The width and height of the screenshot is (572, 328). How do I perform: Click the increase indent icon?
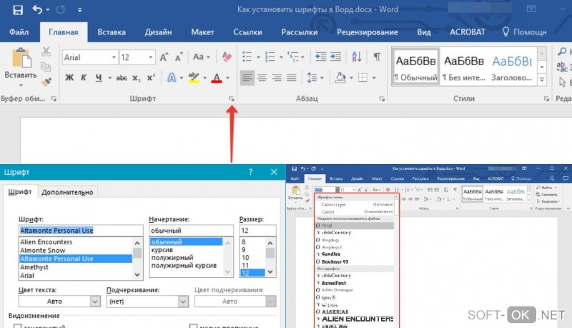pos(335,57)
